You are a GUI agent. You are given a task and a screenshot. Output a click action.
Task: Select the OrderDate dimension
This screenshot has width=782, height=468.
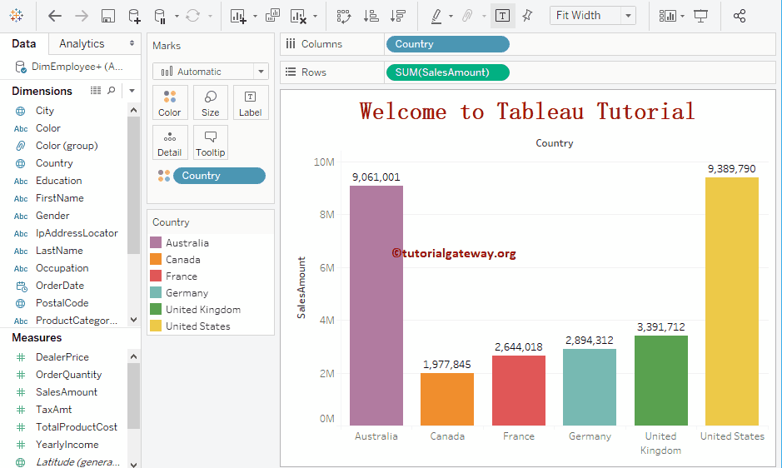coord(60,286)
